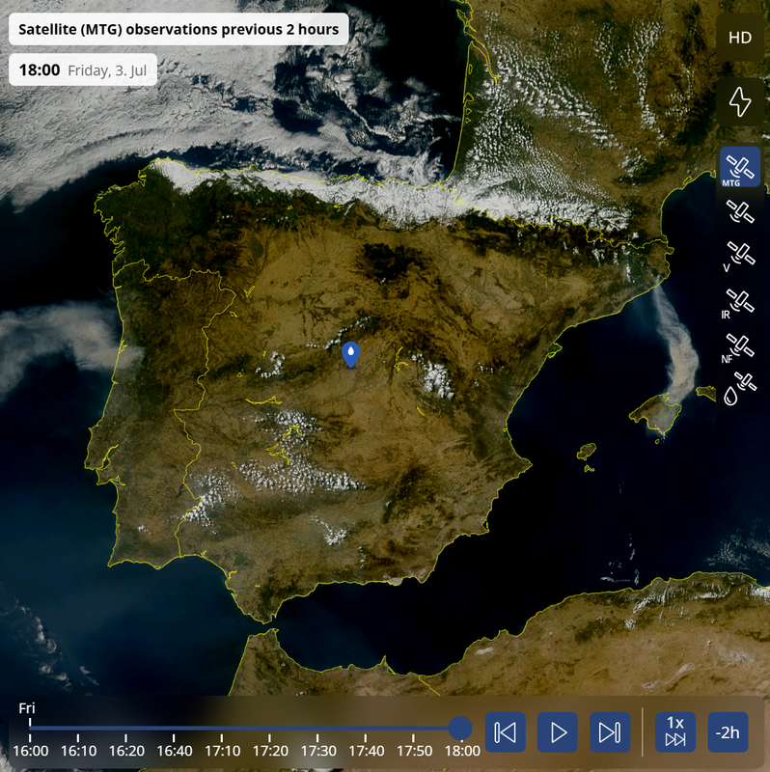Jump to 16:00 on the timeline
The image size is (770, 772).
click(31, 751)
